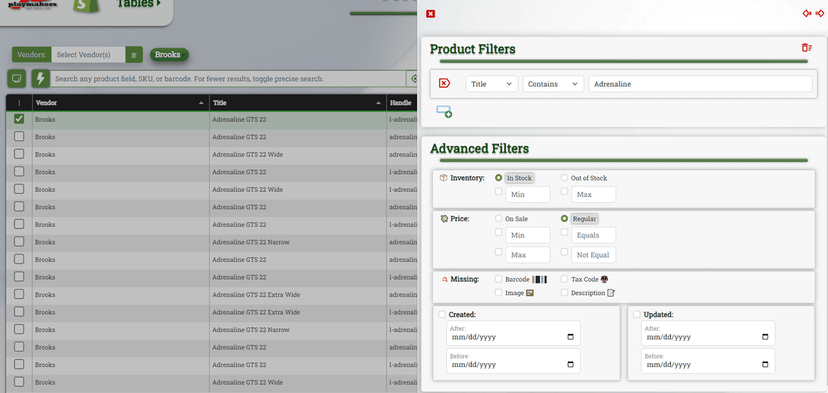Screen dimensions: 828x393
Task: Click the In Stock label
Action: coord(519,178)
